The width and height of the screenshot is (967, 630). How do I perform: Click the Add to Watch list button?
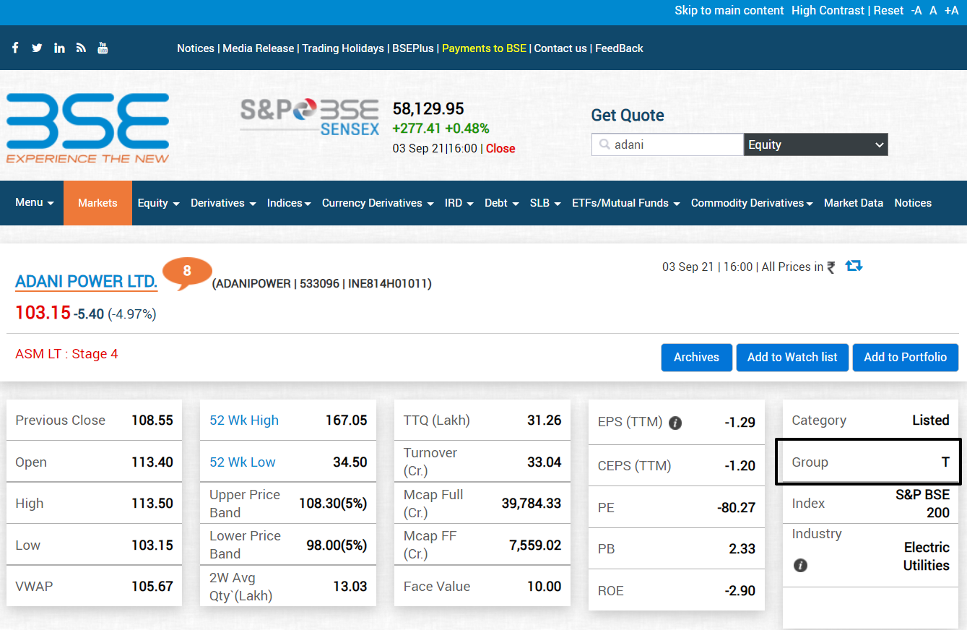(x=792, y=357)
